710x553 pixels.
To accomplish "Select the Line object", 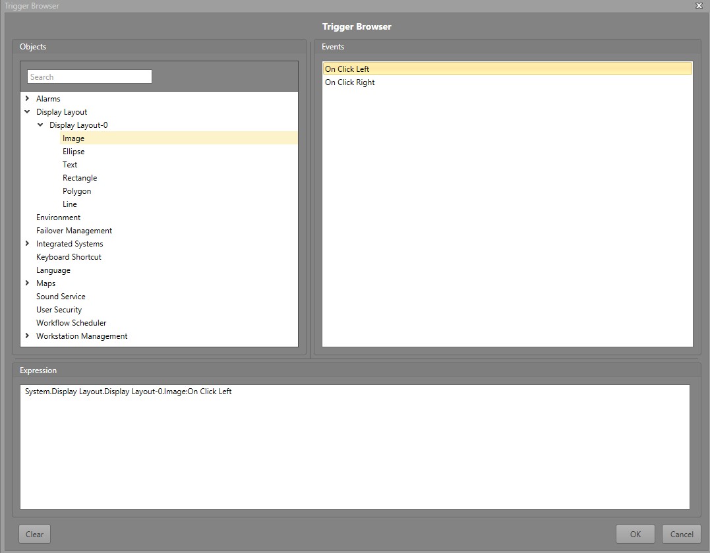I will [70, 204].
